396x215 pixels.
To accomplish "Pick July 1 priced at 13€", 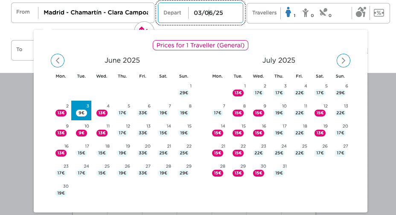I will click(238, 90).
